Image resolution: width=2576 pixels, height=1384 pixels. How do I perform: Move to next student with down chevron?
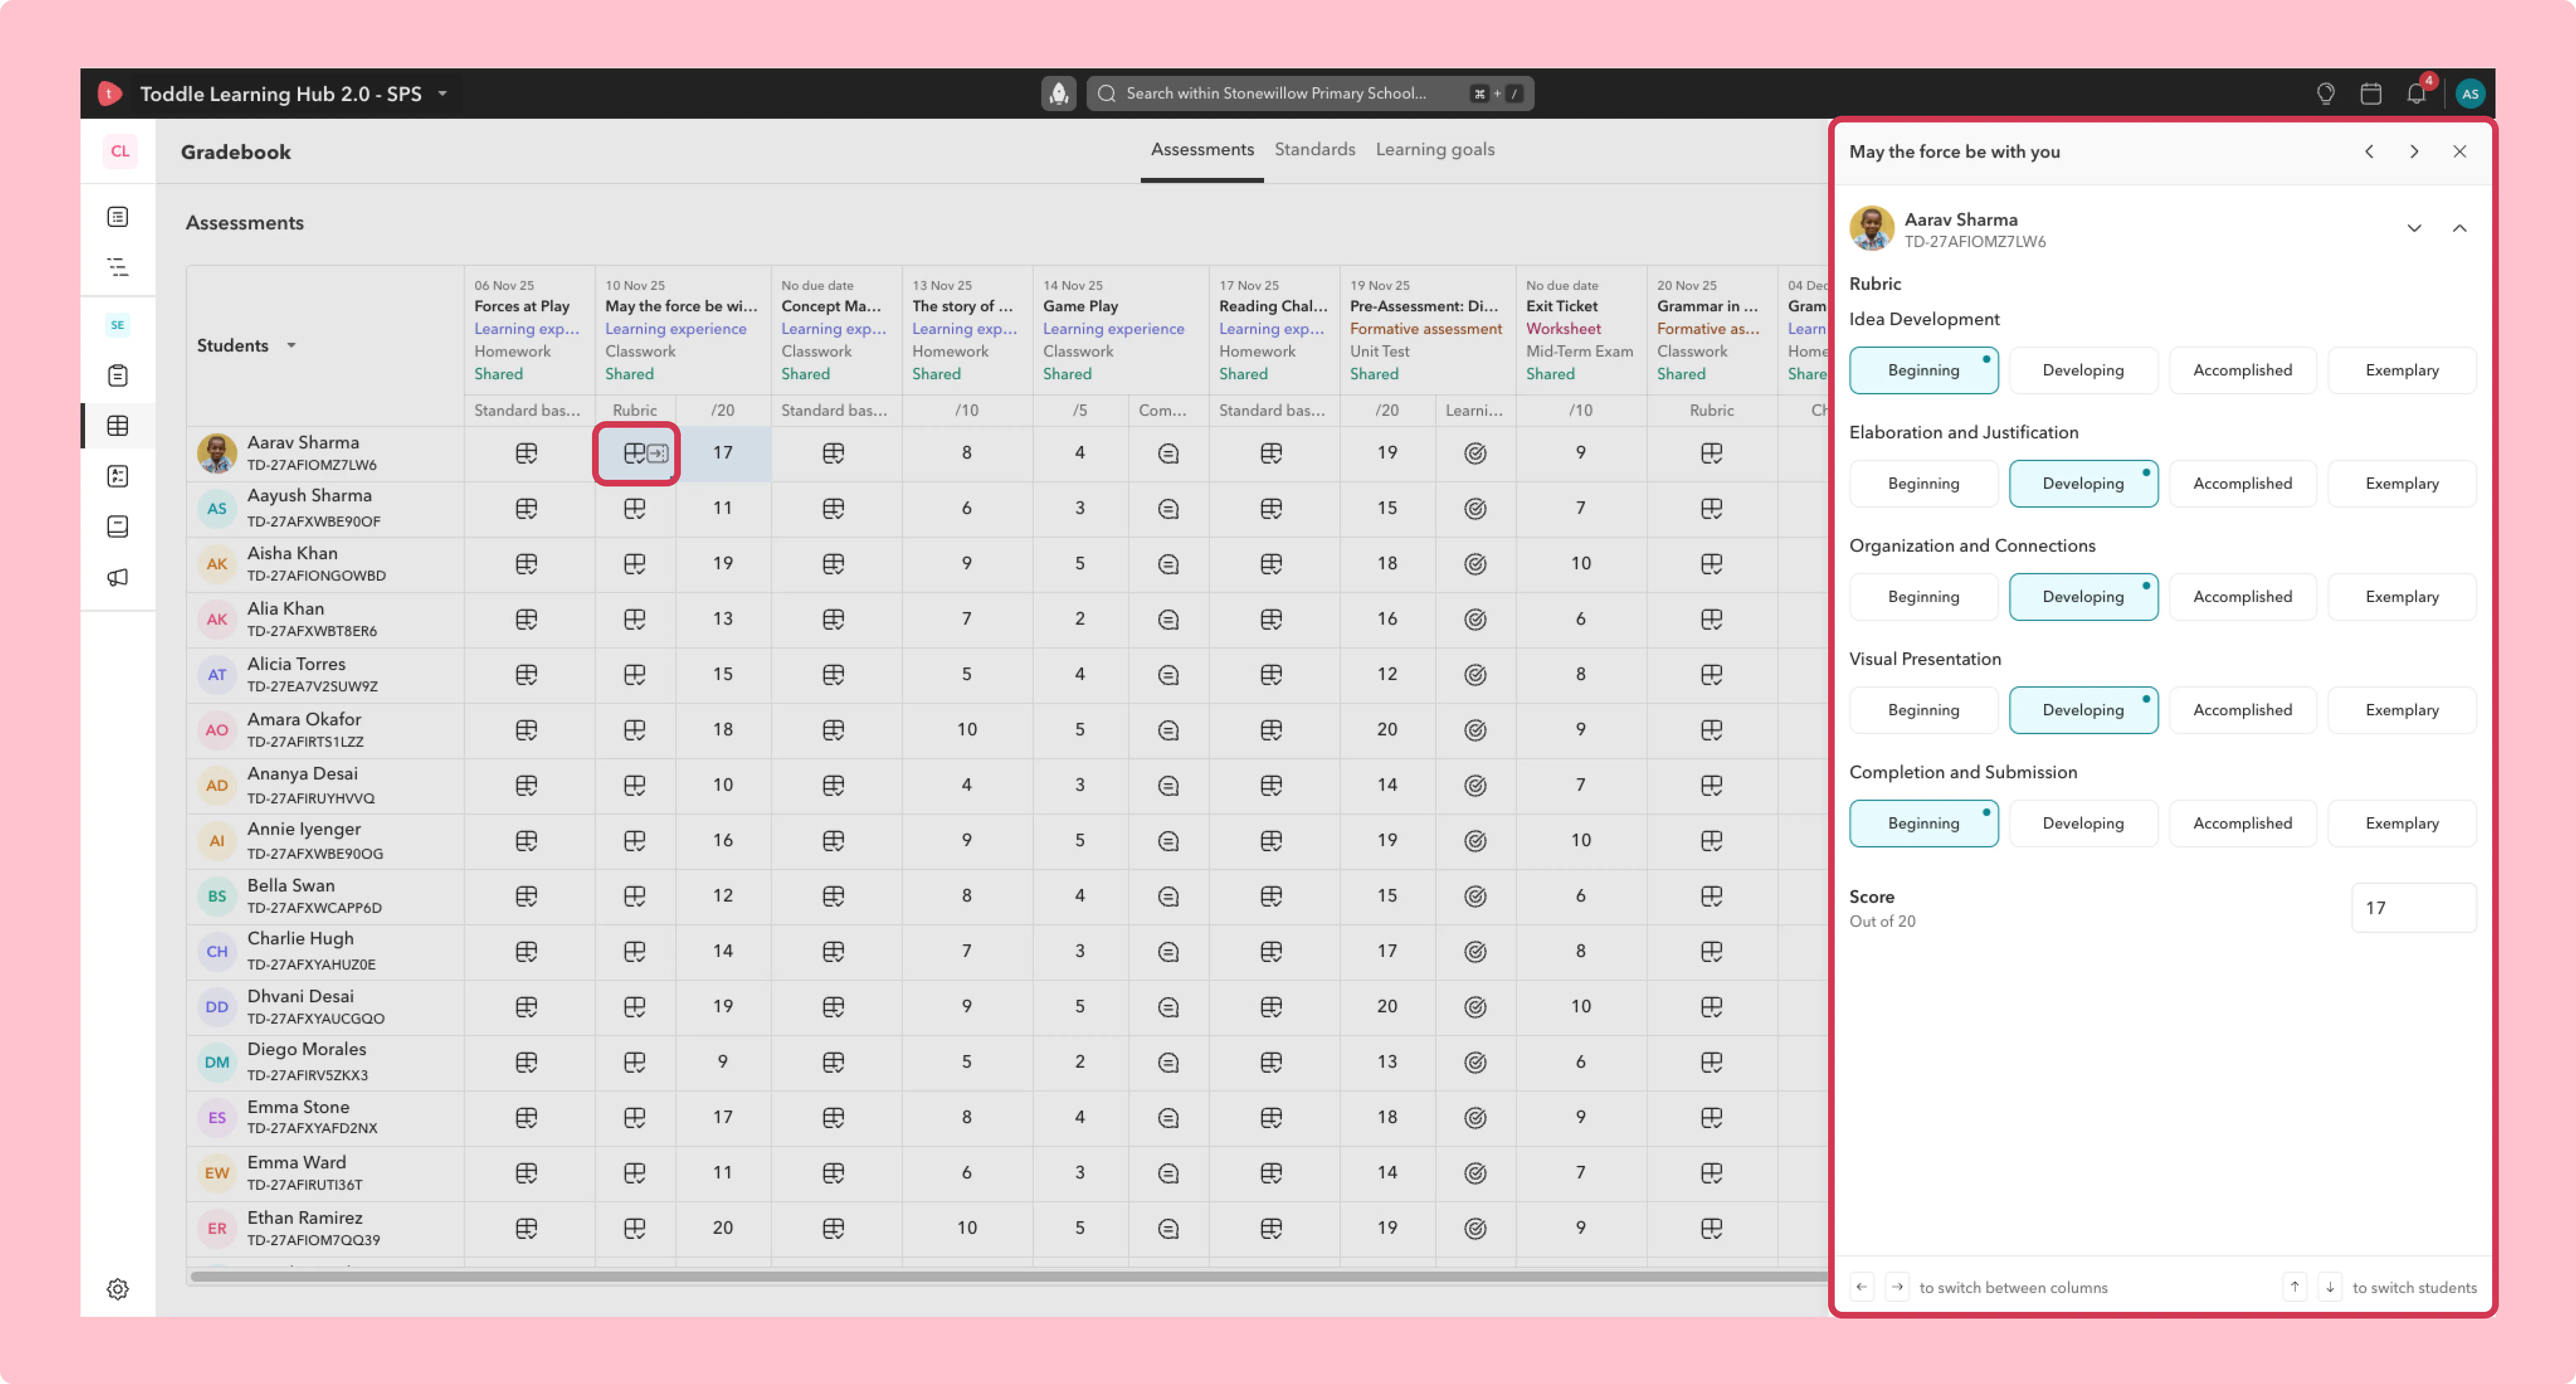coord(2414,228)
